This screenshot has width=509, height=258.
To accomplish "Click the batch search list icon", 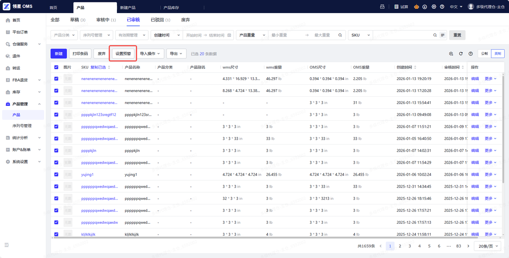I will 443,35.
